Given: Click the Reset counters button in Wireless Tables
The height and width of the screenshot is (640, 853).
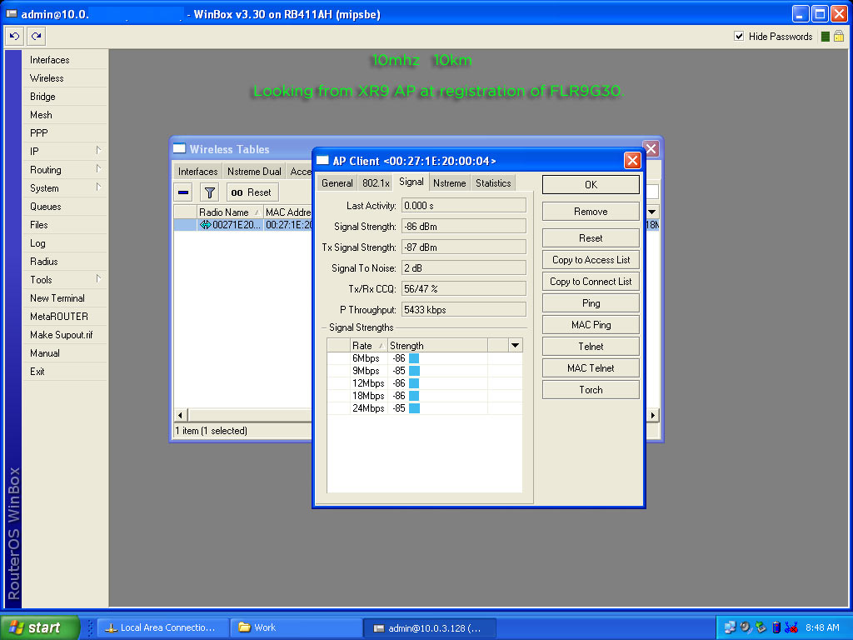Looking at the screenshot, I should [x=252, y=192].
